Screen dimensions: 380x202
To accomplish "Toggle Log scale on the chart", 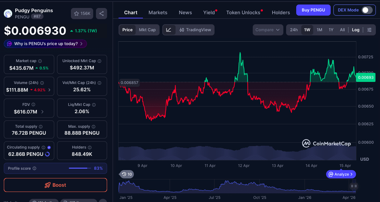I will (x=355, y=30).
